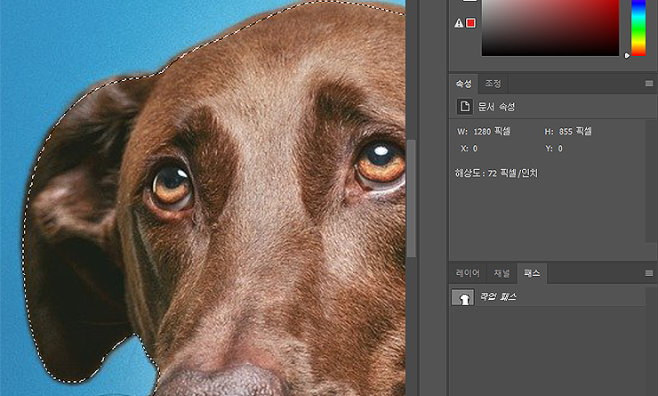The width and height of the screenshot is (658, 396).
Task: Click the Y: 0 value
Action: 560,149
